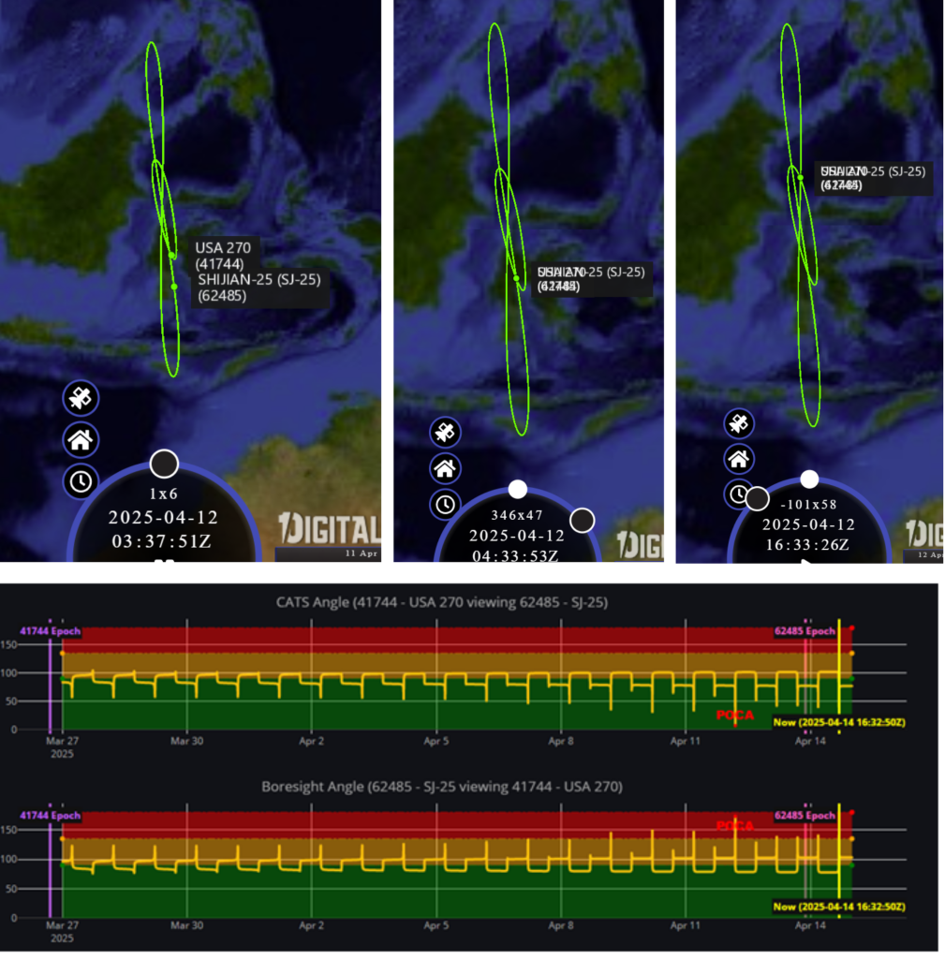Click the red POCA marker on Boresight Angle chart
The height and width of the screenshot is (959, 945).
point(731,826)
